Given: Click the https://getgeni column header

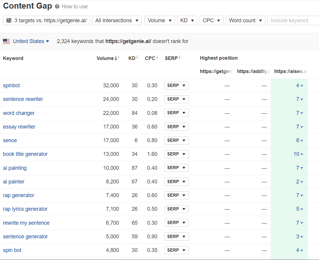Looking at the screenshot, I should pyautogui.click(x=216, y=71).
